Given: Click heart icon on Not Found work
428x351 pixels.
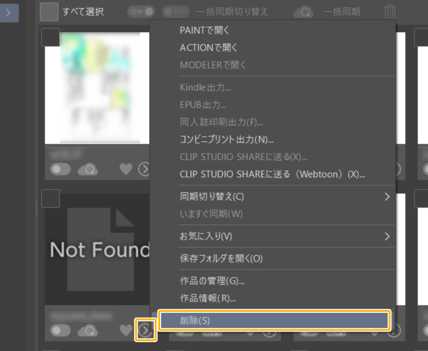Looking at the screenshot, I should 126,331.
